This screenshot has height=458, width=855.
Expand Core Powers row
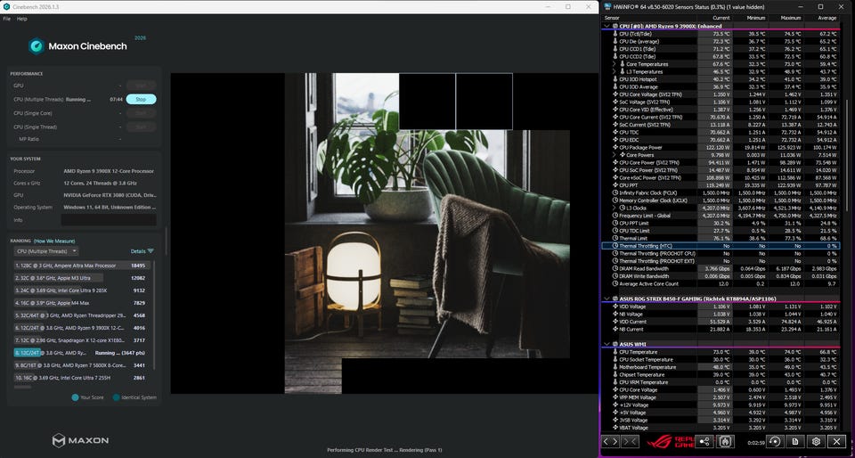(615, 155)
